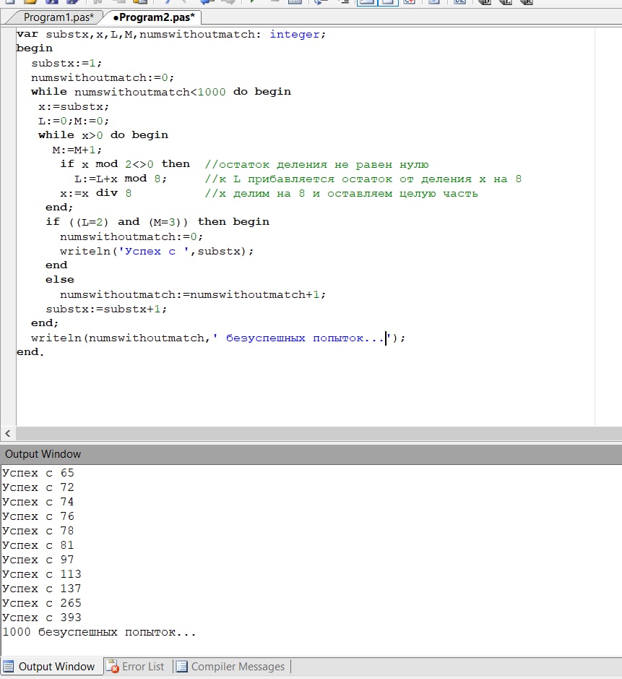Screen dimensions: 622x679
Task: Click the 'x:=x div 8' statement
Action: pyautogui.click(x=95, y=193)
